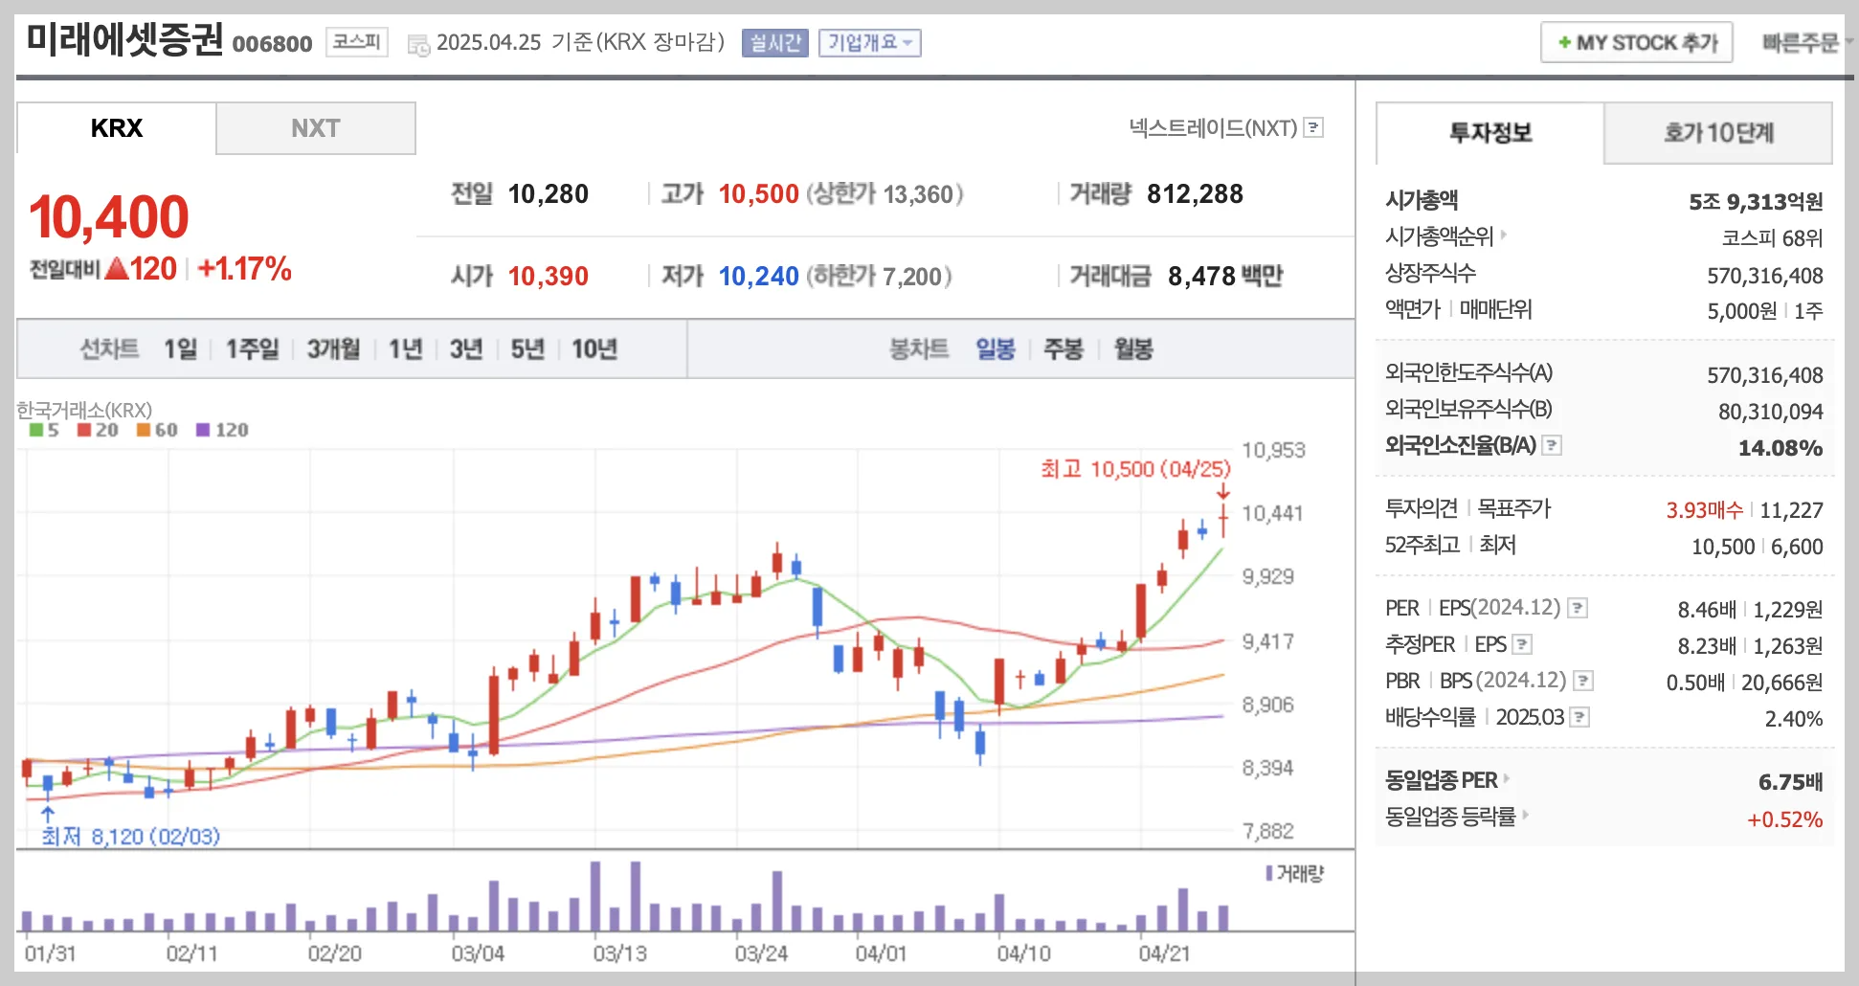
Task: Click the 동일업종 등락률 value +0.52%
Action: (x=1785, y=819)
